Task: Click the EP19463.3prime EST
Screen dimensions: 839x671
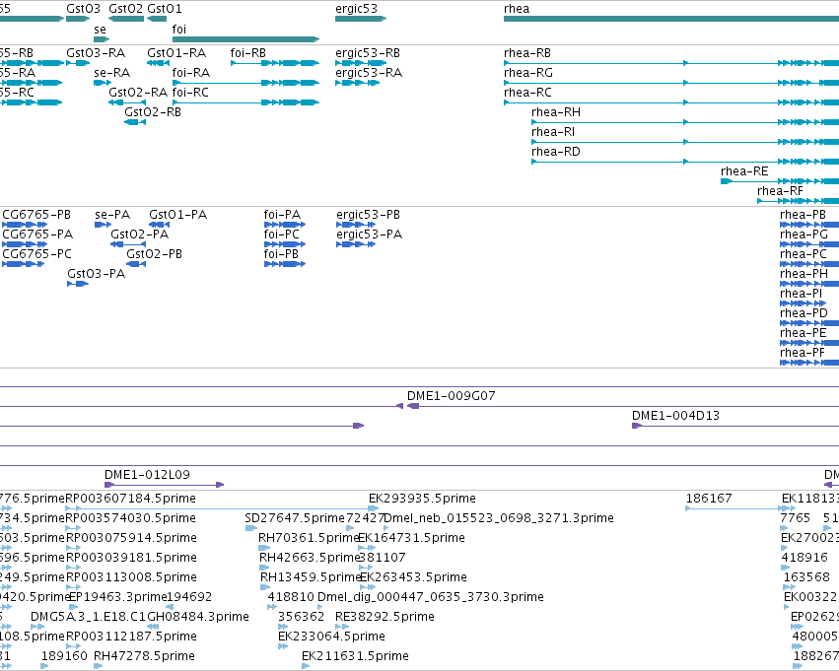Action: click(x=74, y=607)
